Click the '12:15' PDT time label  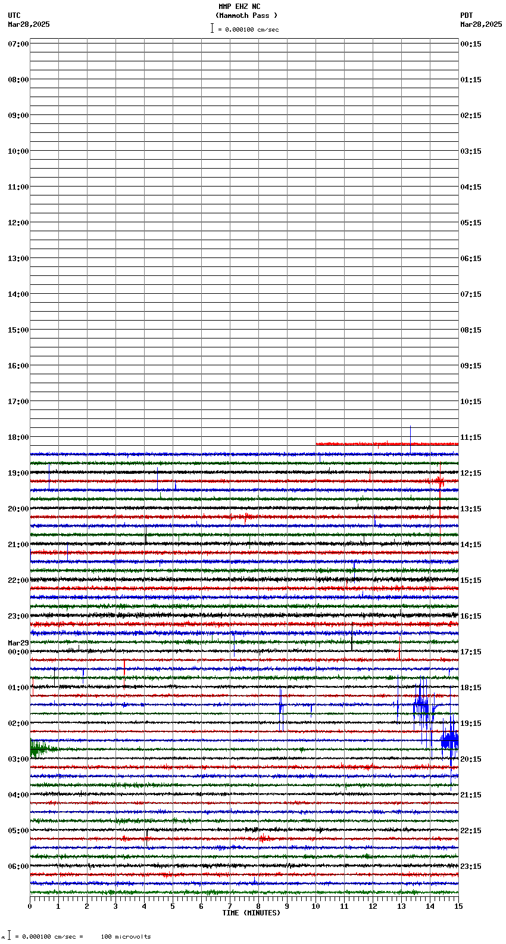(x=471, y=473)
